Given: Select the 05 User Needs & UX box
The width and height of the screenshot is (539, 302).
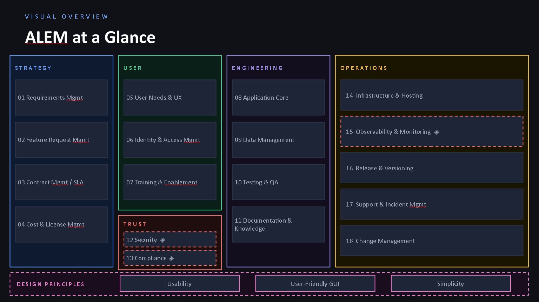Looking at the screenshot, I should pyautogui.click(x=170, y=98).
